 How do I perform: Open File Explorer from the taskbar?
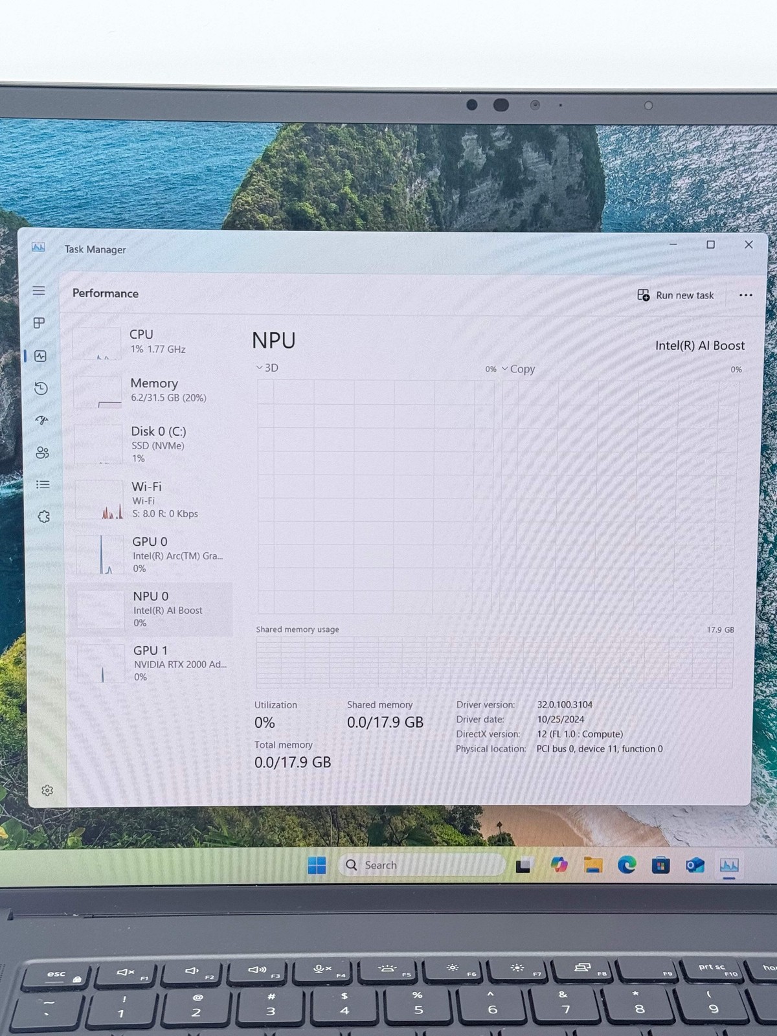pyautogui.click(x=593, y=865)
